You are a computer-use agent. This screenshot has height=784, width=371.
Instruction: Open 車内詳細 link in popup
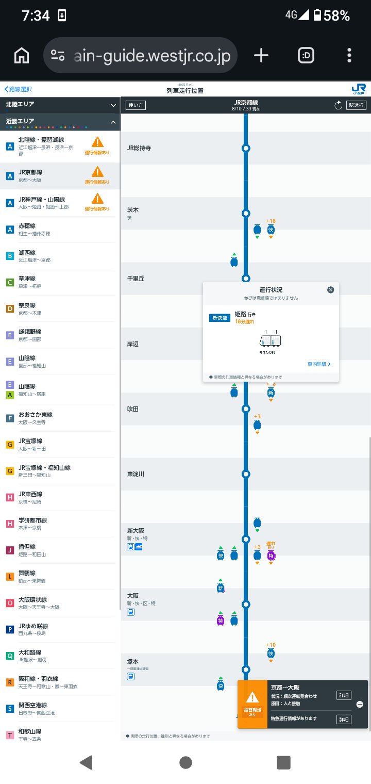pyautogui.click(x=319, y=364)
